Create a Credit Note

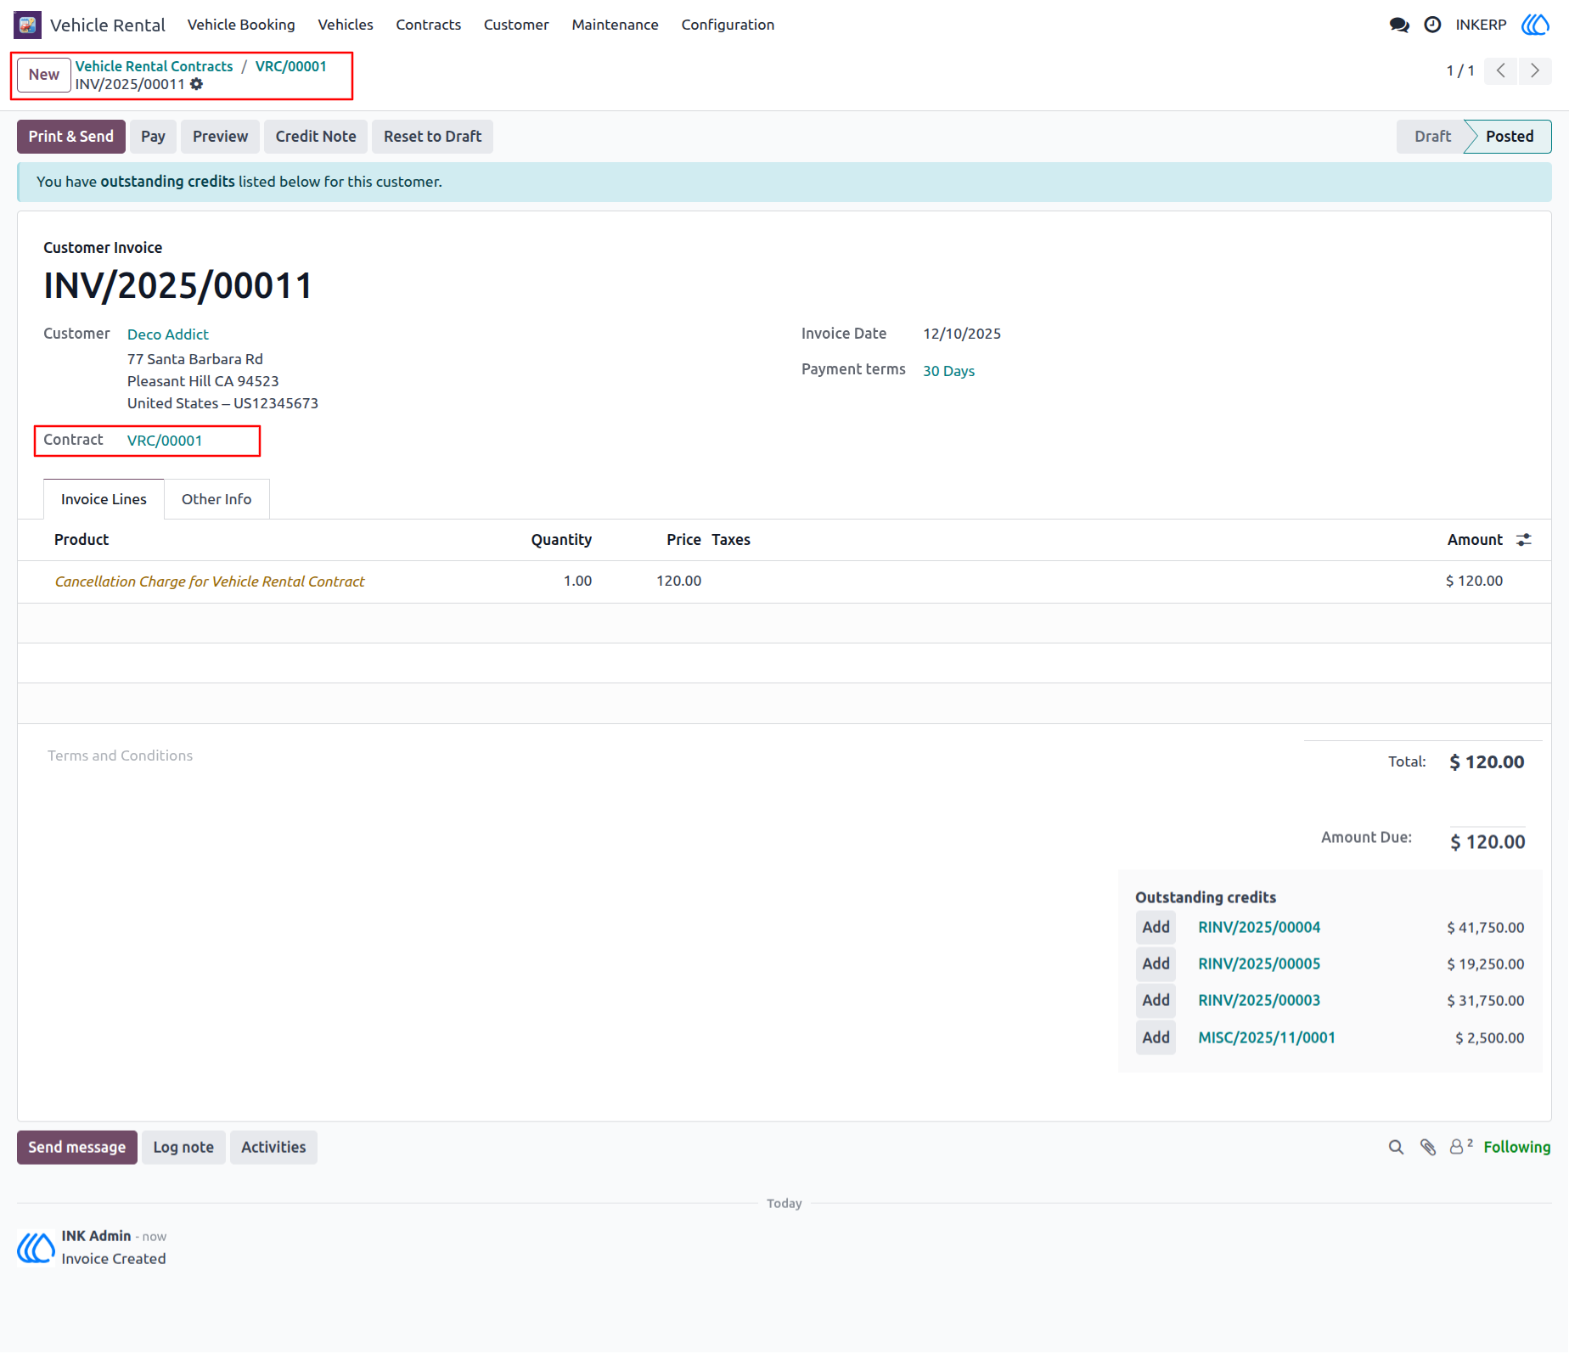(316, 137)
